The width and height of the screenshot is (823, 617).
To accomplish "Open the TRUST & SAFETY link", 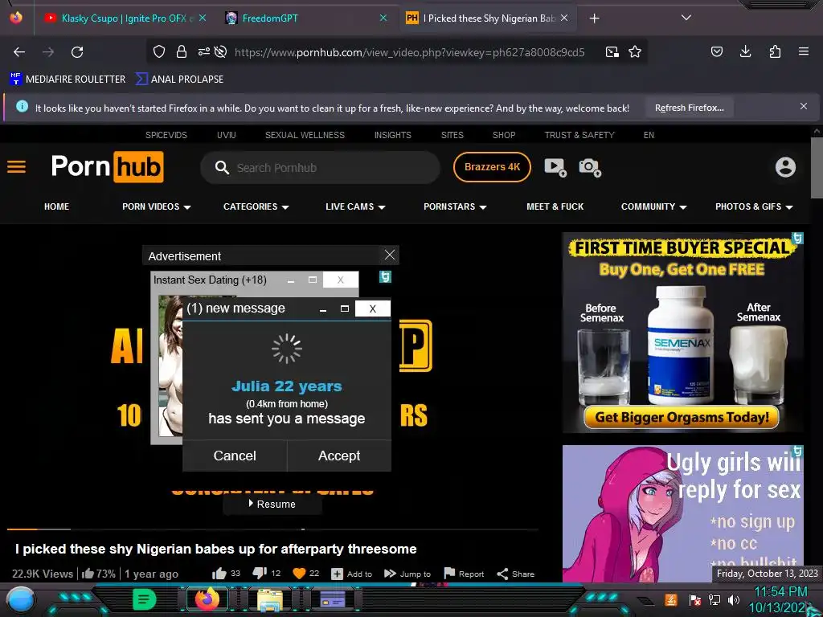I will (x=579, y=135).
